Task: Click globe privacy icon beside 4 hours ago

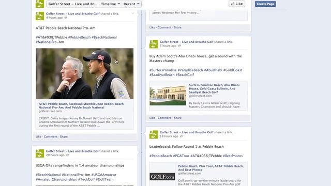Action: (66, 18)
